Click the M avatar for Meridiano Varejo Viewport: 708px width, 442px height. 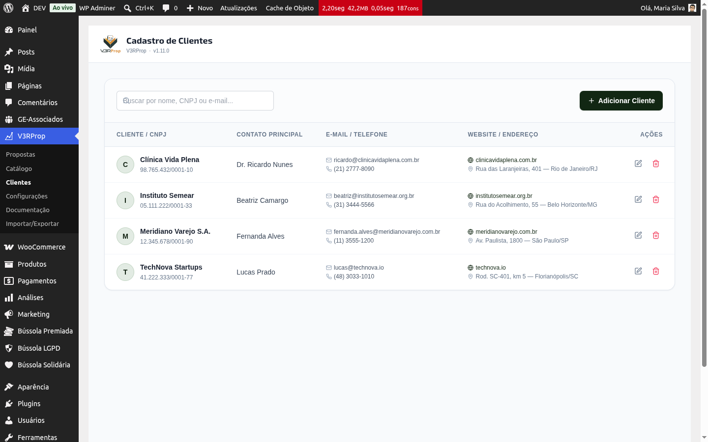click(x=125, y=236)
